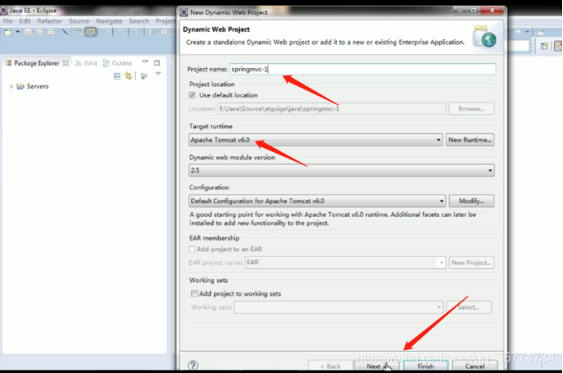563x373 pixels.
Task: Toggle the highlighted Use Step Filters toolbar icon
Action: (91, 33)
